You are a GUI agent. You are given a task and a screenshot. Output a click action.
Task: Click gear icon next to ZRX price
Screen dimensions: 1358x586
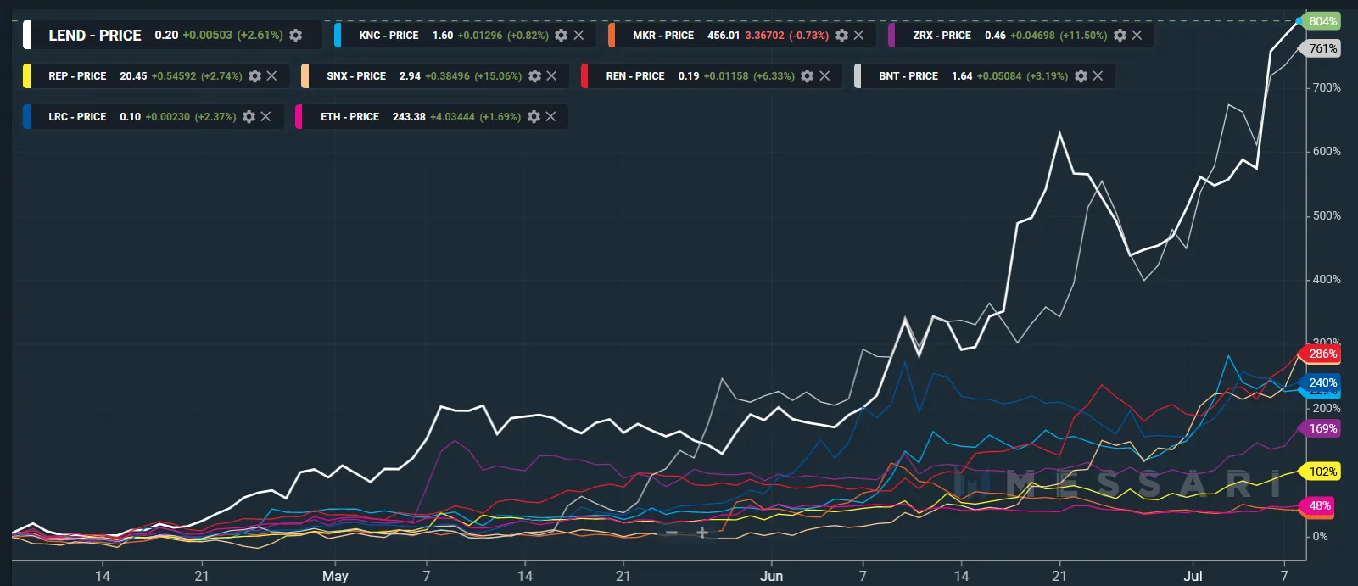(x=1120, y=36)
